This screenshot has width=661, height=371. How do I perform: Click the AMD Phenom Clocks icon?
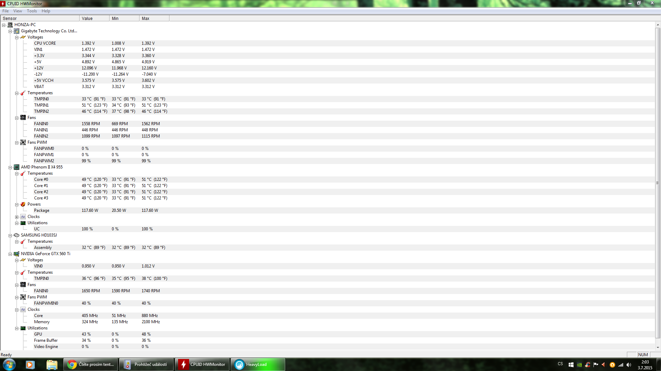(x=23, y=217)
